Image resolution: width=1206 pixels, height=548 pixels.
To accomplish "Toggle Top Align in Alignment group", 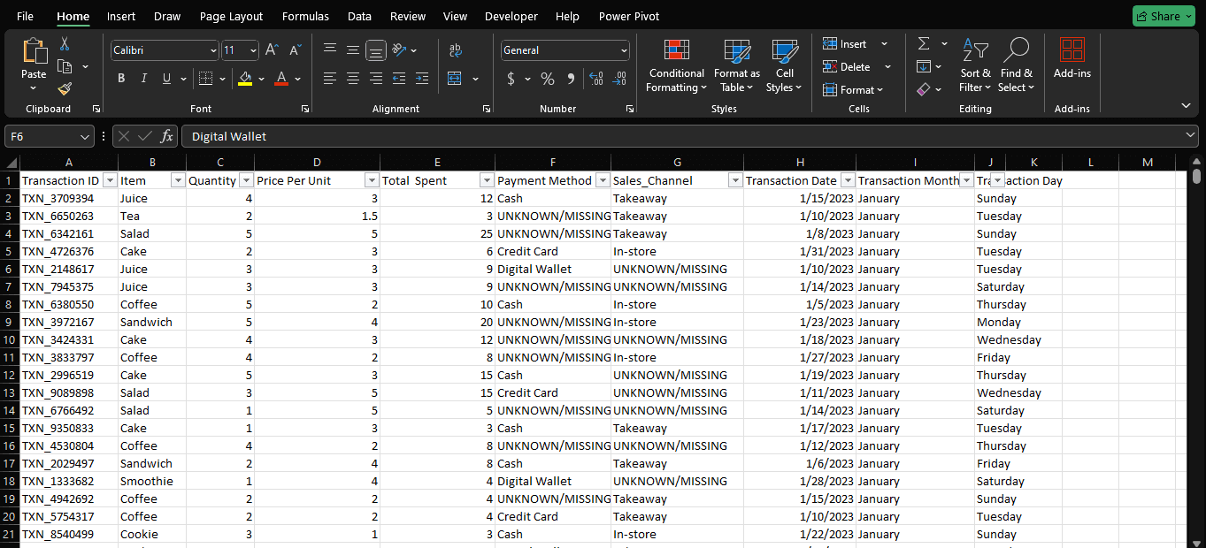I will (330, 50).
